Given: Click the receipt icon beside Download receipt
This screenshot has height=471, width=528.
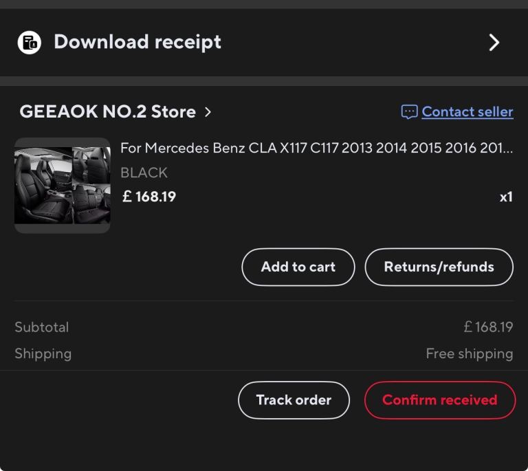Looking at the screenshot, I should (29, 43).
